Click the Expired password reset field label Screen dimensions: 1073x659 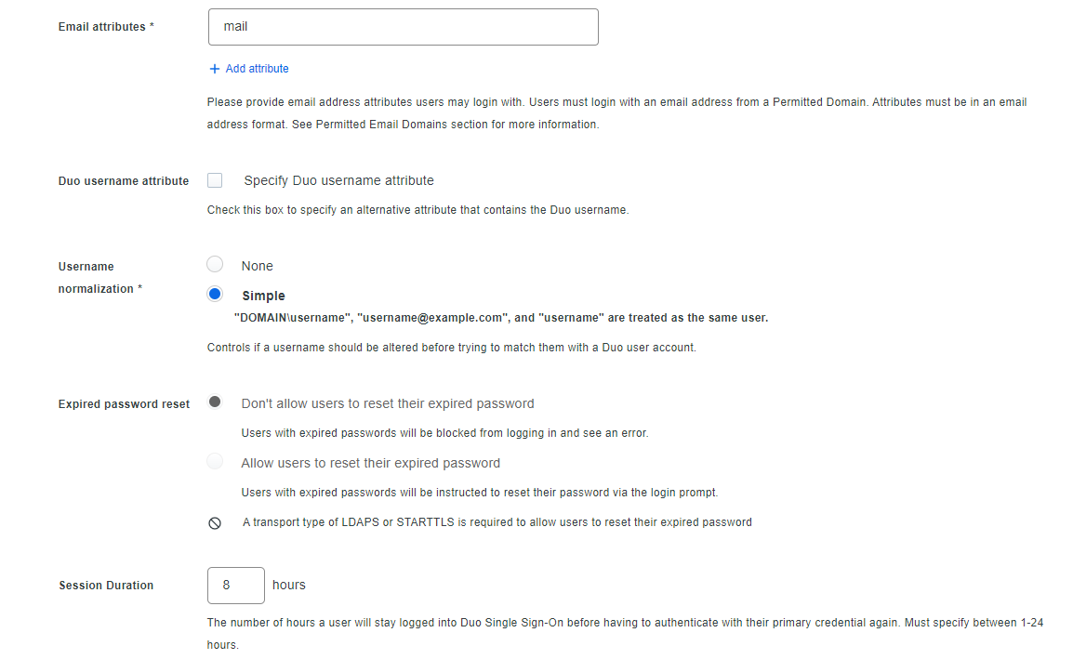(x=124, y=404)
